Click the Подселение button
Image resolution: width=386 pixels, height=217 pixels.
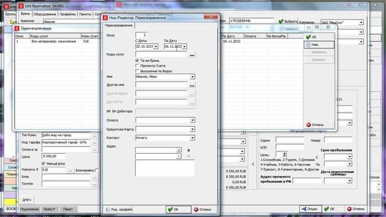pyautogui.click(x=30, y=209)
